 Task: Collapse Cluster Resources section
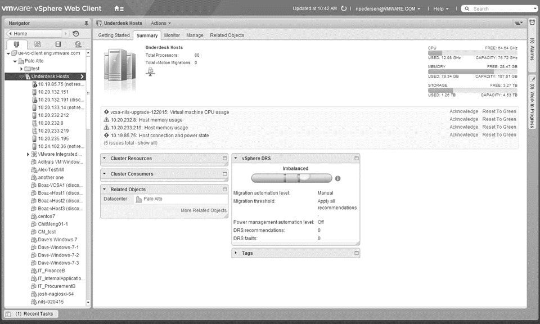(105, 159)
